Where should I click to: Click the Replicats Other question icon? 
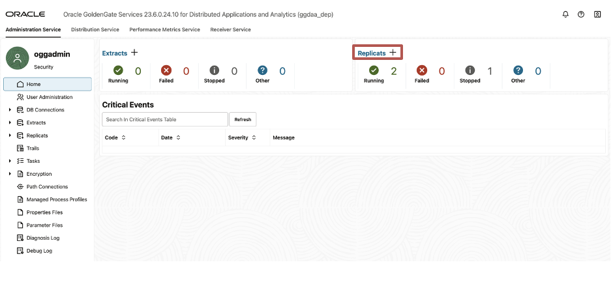518,70
